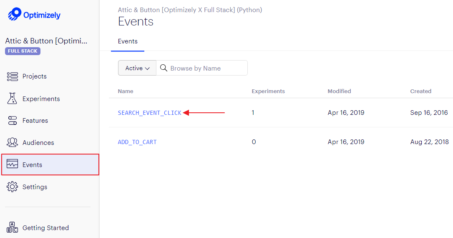Click the project breadcrumb above Events heading

click(x=190, y=10)
